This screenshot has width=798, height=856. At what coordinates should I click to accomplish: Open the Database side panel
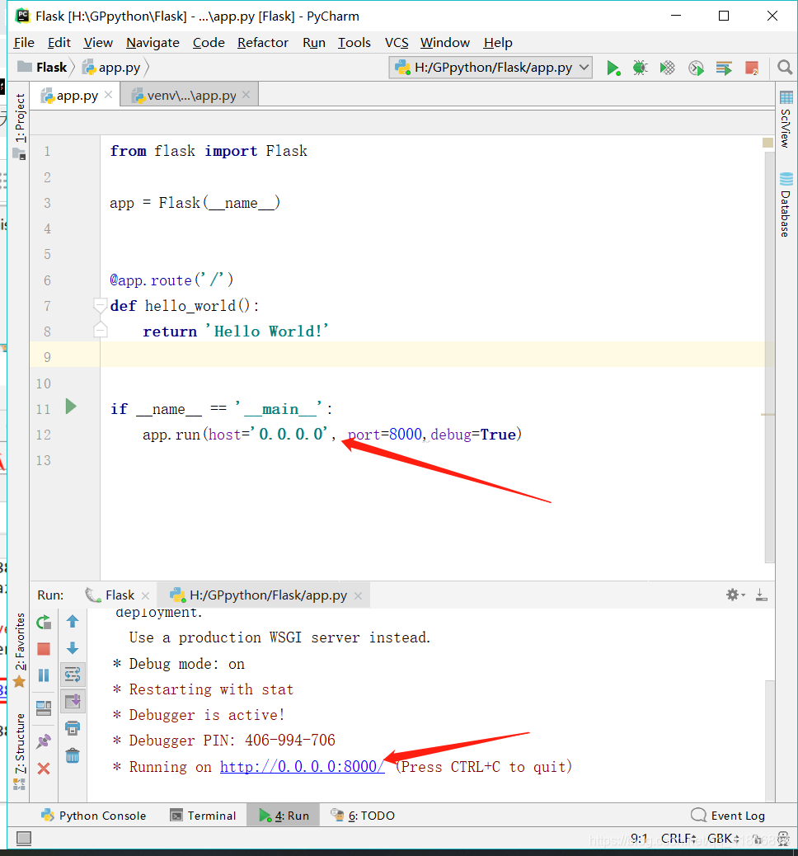click(x=786, y=205)
